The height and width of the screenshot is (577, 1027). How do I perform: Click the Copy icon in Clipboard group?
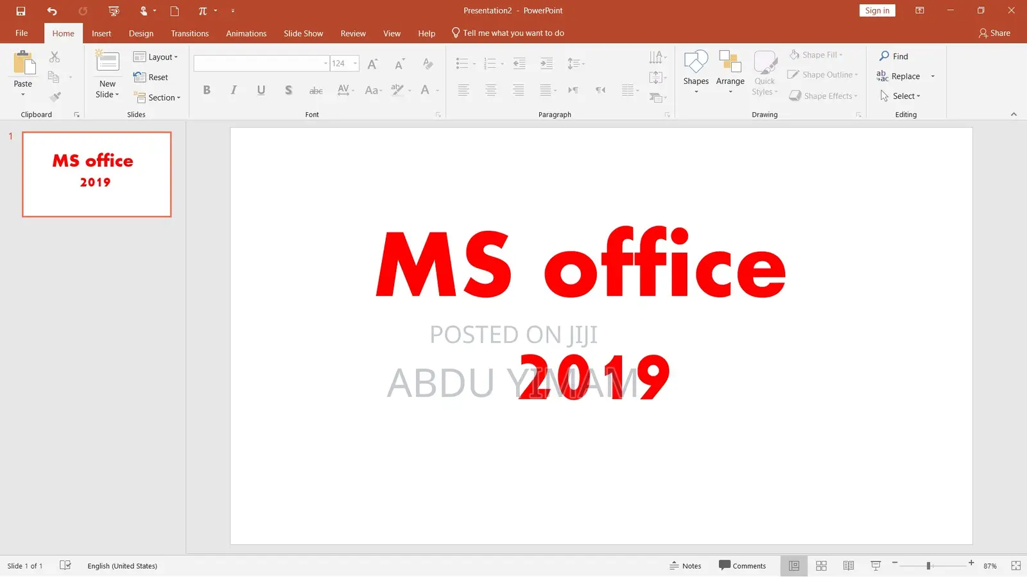click(x=54, y=77)
